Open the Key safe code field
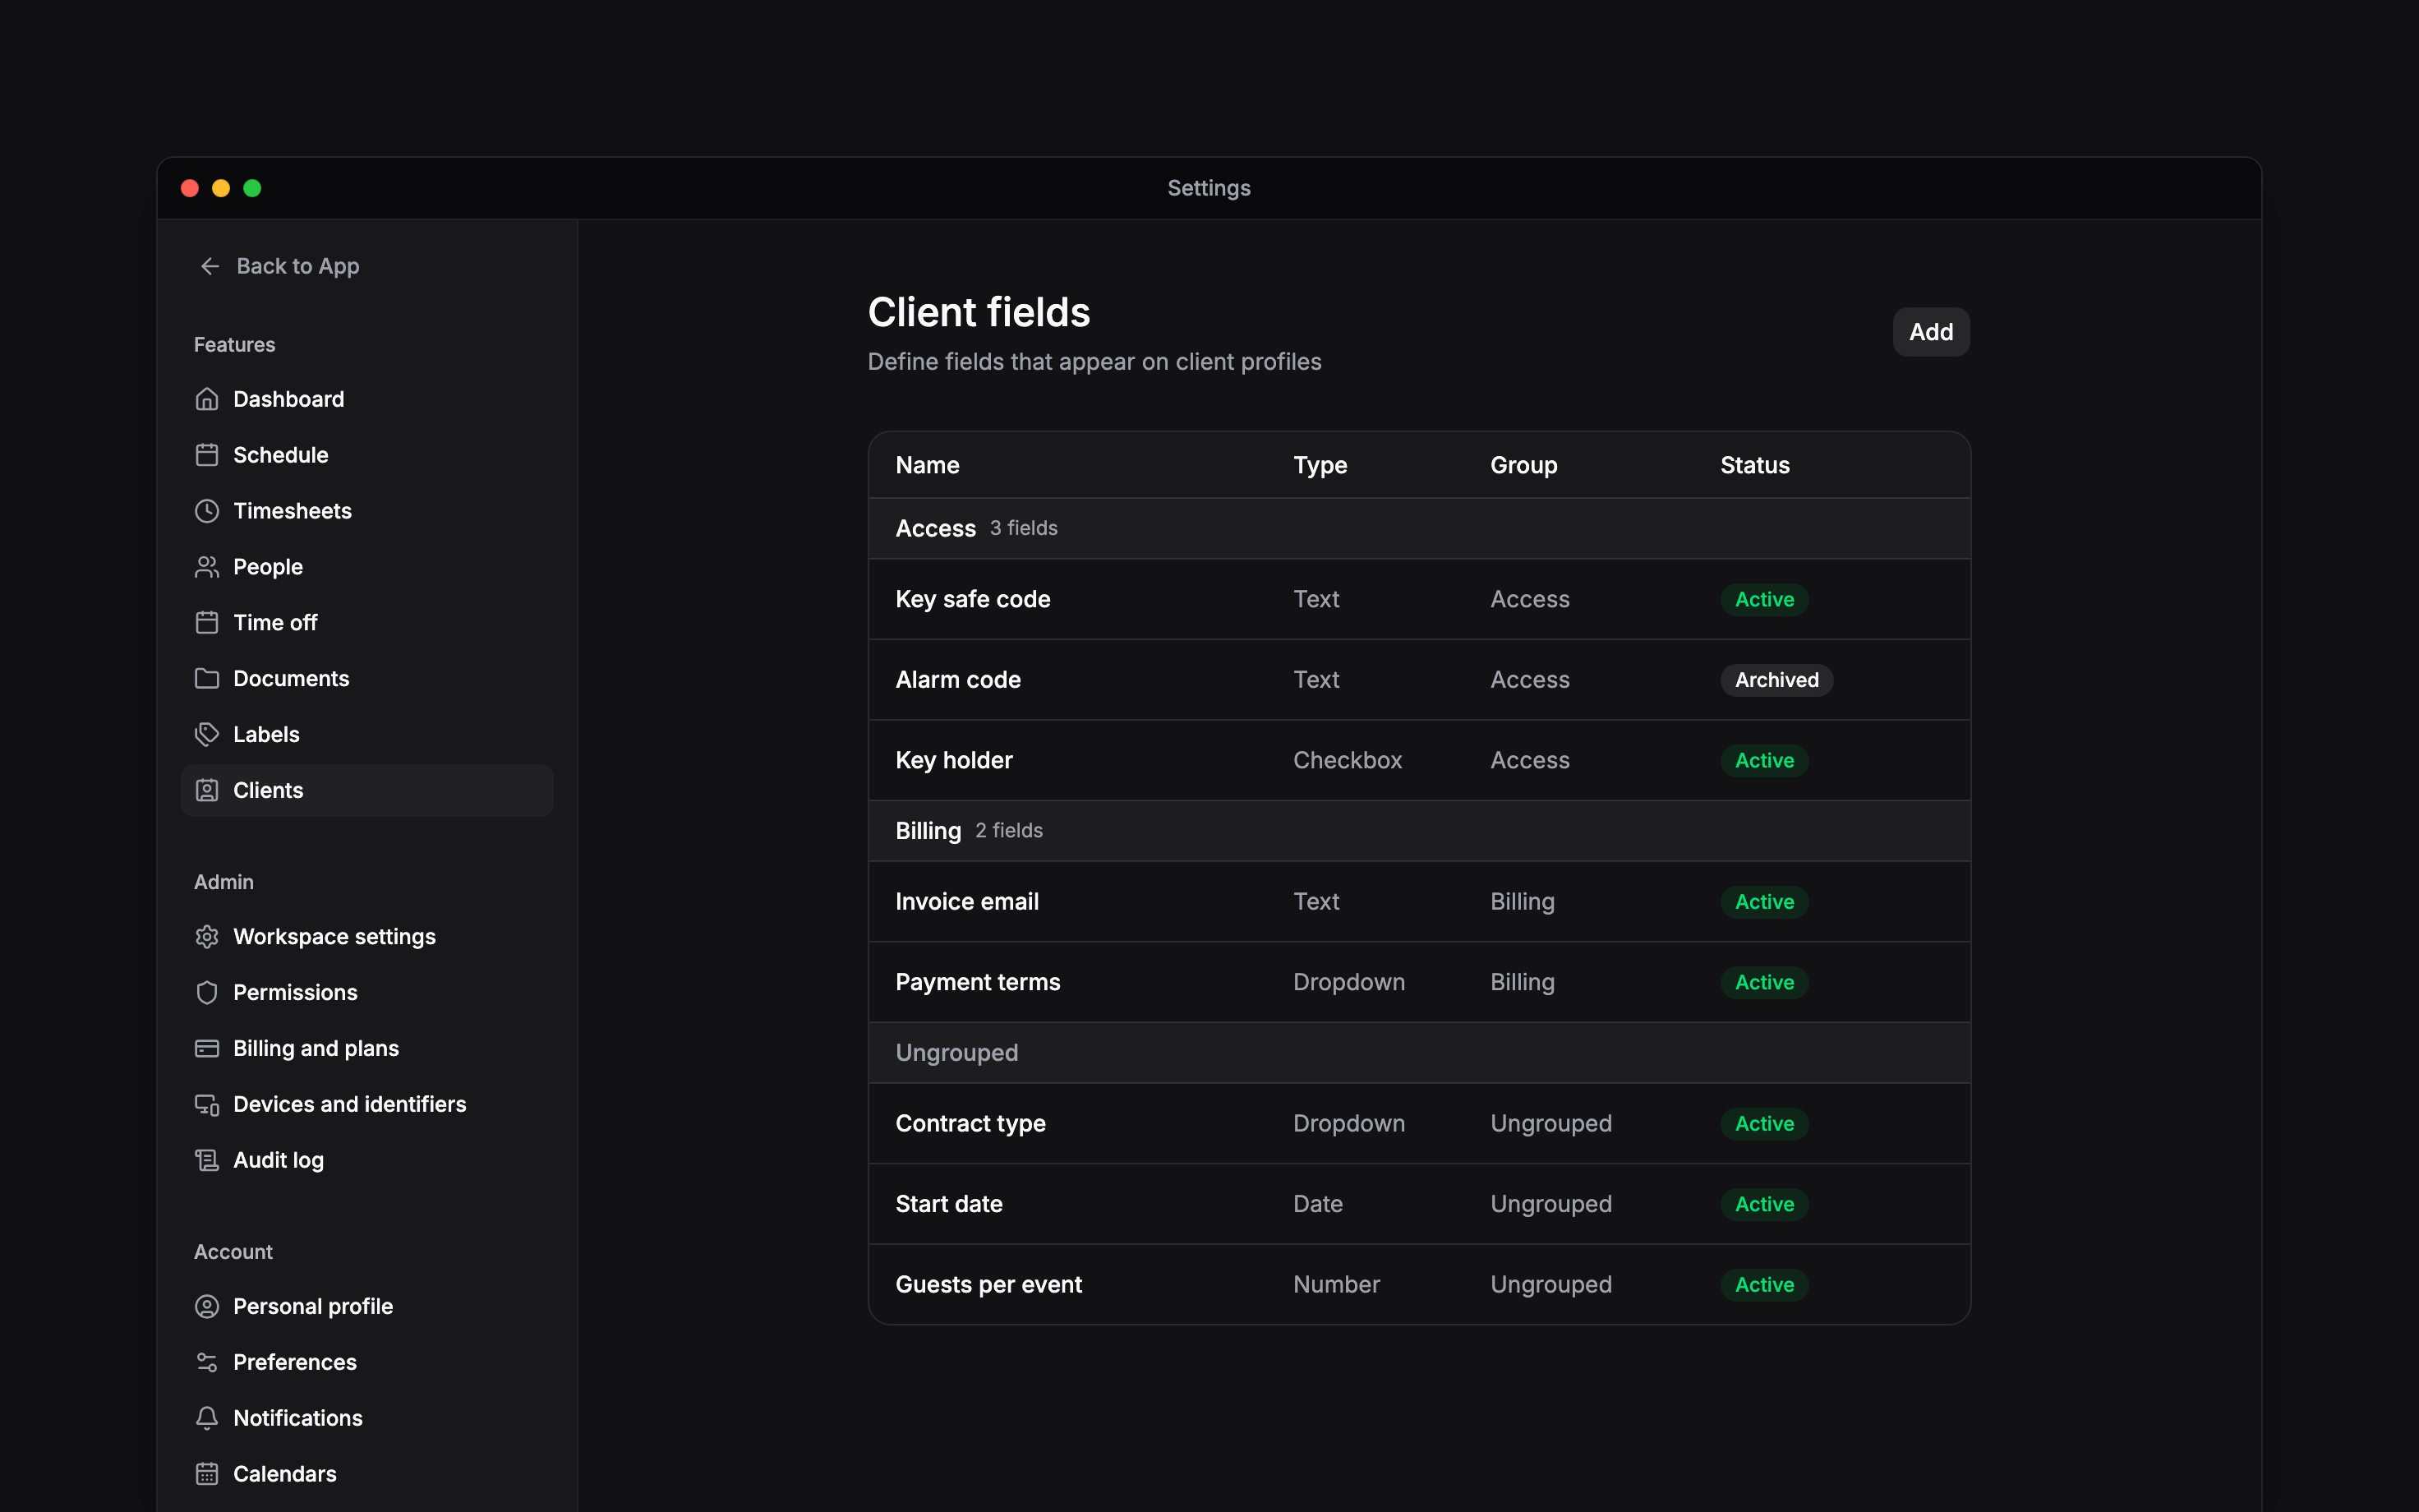This screenshot has width=2419, height=1512. 1418,599
